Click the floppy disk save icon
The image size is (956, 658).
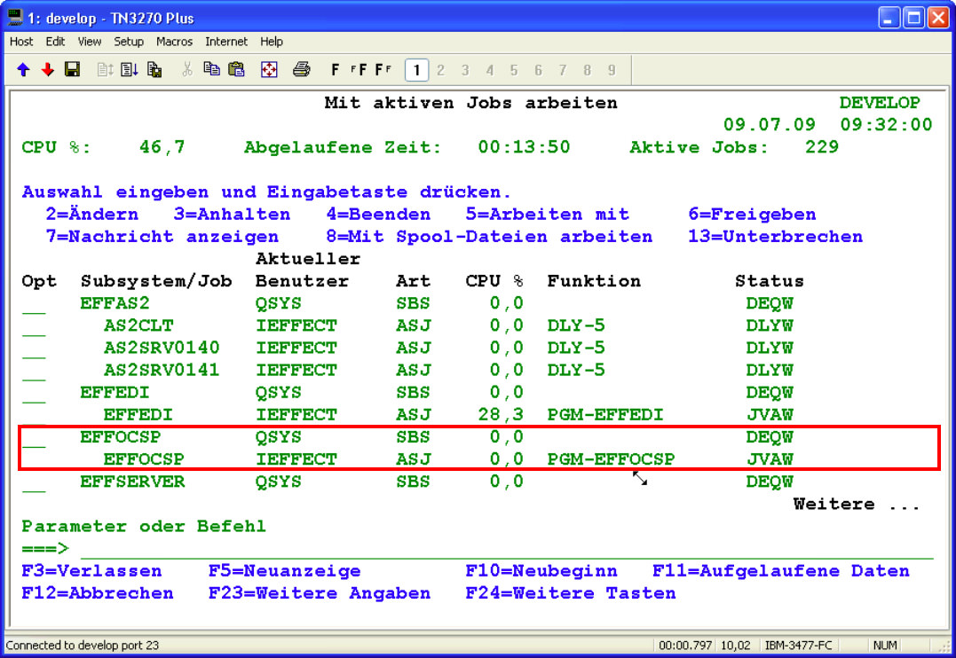[73, 69]
